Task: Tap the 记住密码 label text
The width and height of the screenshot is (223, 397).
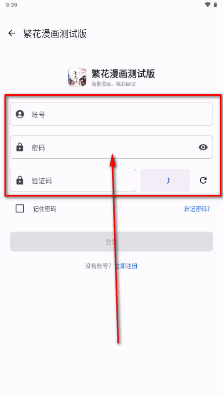Action: click(x=45, y=209)
